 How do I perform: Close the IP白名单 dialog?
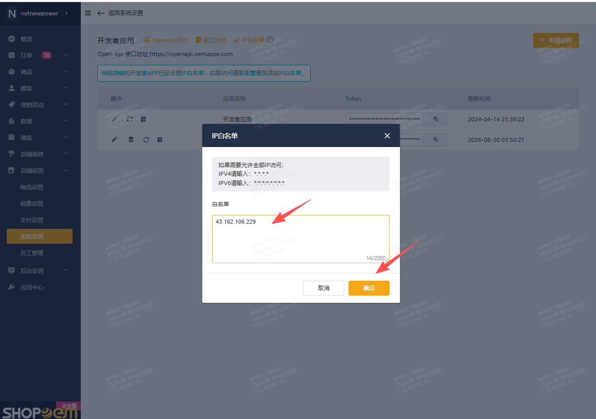(x=387, y=136)
